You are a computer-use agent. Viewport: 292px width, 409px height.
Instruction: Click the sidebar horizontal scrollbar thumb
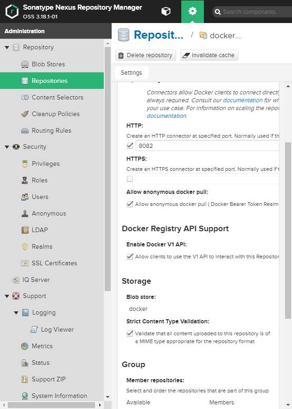(51, 405)
